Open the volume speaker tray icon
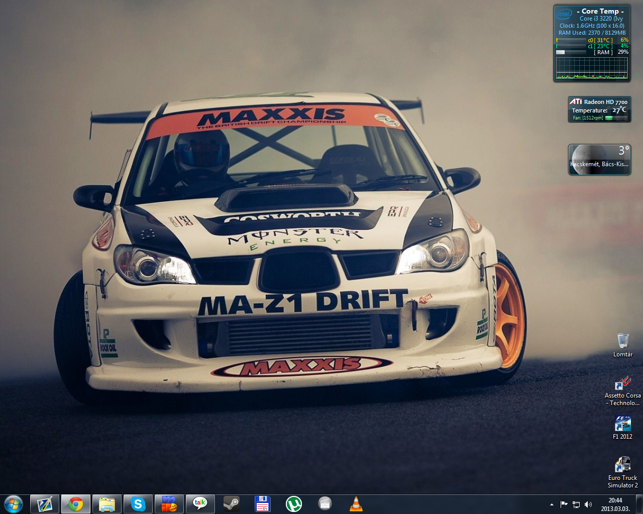643x514 pixels. pos(588,504)
